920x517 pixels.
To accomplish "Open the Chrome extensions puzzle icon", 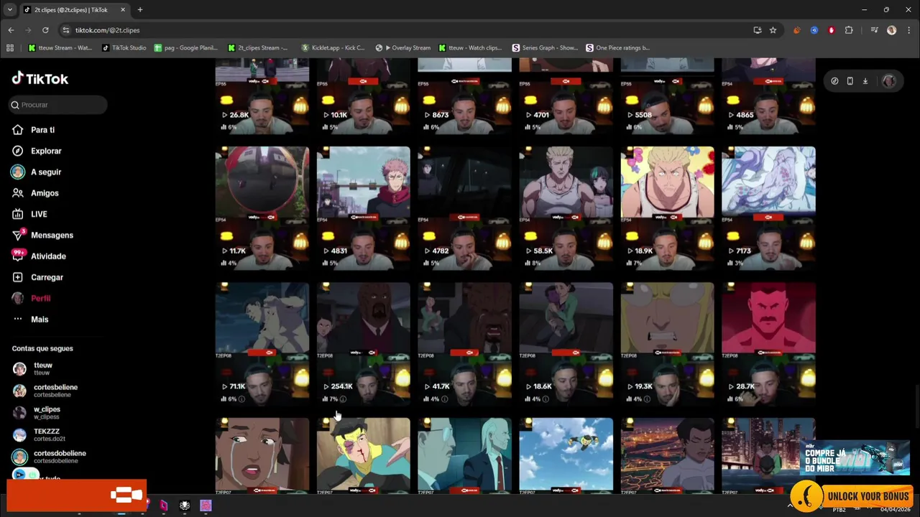I will (849, 30).
